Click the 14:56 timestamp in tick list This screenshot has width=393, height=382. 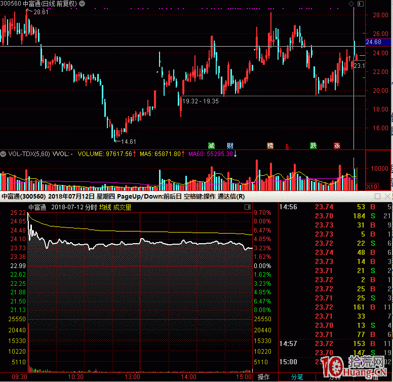(288, 207)
